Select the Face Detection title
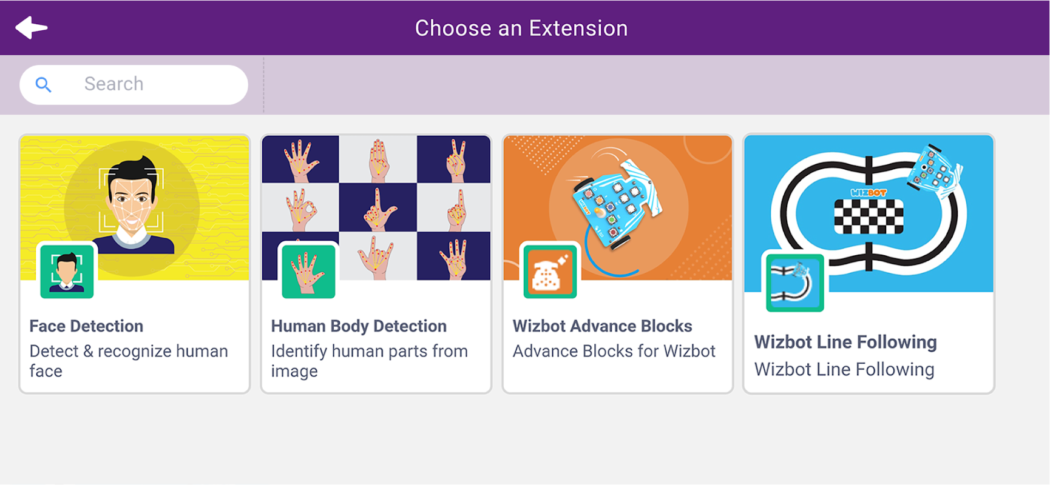 point(86,326)
